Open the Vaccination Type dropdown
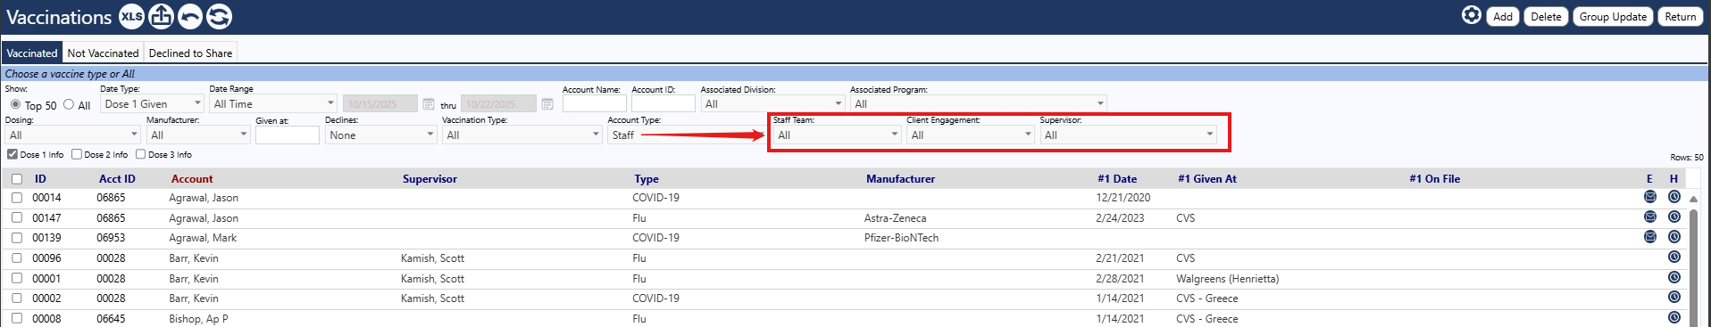1711x327 pixels. pos(522,135)
